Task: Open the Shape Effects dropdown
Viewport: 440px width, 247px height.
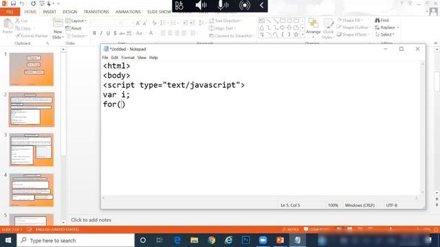Action: pos(353,34)
